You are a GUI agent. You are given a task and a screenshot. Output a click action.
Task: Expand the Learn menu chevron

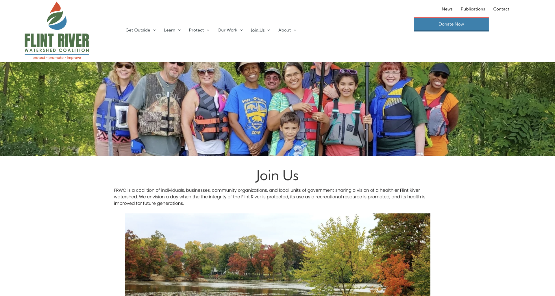[x=180, y=30]
